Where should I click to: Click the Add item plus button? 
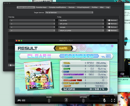11,65
